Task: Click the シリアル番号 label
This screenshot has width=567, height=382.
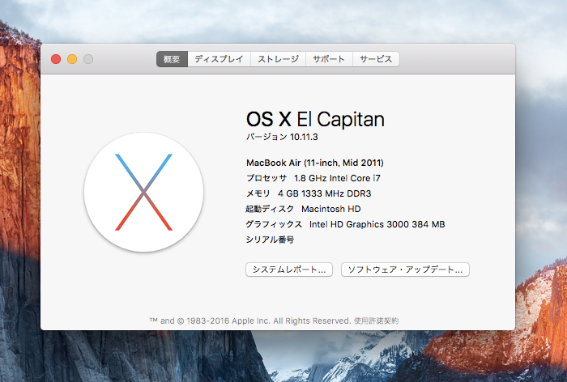Action: [270, 240]
